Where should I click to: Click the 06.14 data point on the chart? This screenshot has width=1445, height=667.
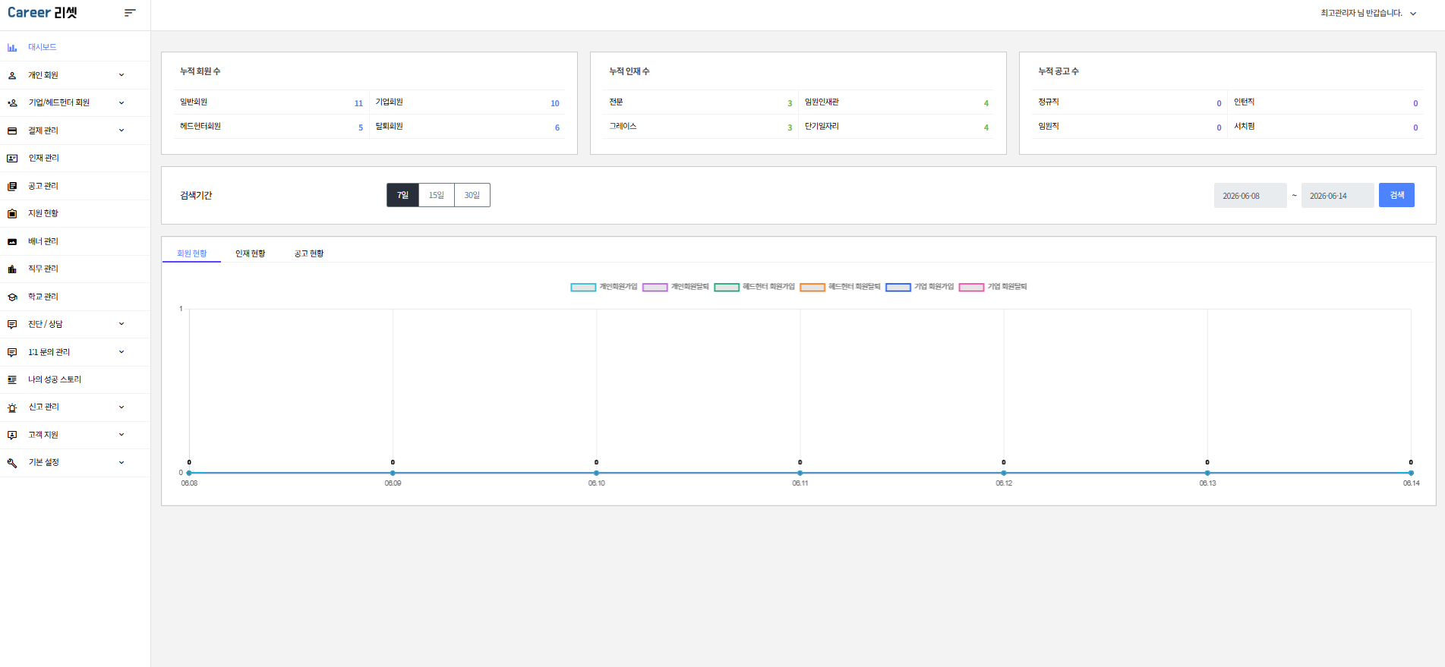[x=1411, y=473]
